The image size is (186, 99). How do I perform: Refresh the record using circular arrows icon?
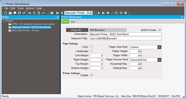(19, 13)
